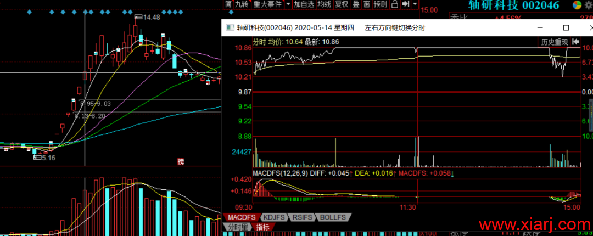This screenshot has width=593, height=236.
Task: Click the intraday window title bar icon
Action: click(x=229, y=27)
